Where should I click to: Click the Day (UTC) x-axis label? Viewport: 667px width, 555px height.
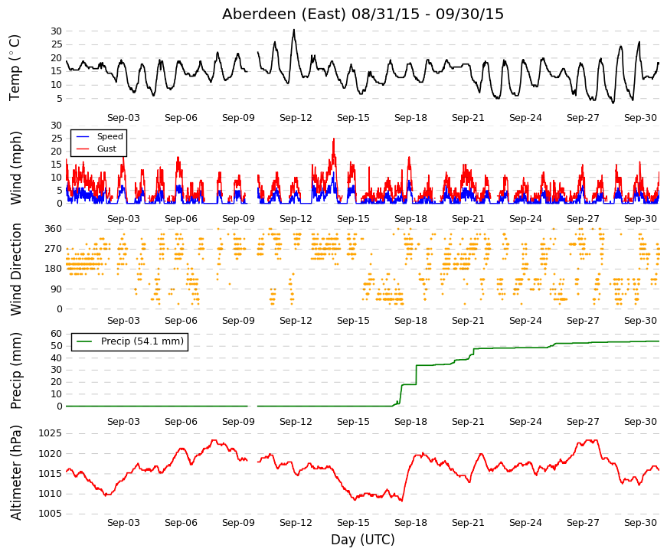(x=363, y=540)
